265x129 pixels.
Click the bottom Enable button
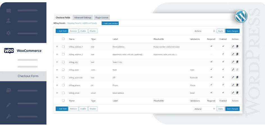[83, 109]
